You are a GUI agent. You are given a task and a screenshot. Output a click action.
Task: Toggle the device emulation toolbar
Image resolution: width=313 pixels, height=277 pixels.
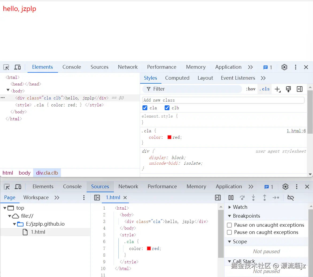(x=17, y=67)
